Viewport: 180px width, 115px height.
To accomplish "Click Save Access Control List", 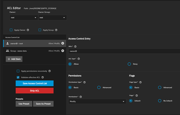I will point(34,83).
